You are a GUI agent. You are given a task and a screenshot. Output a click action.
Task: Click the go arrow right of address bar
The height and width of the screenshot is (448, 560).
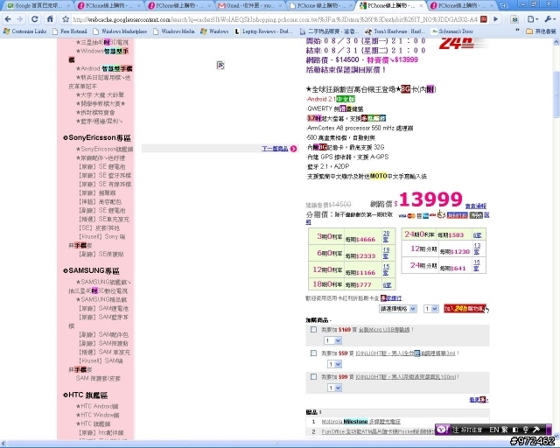(x=496, y=19)
